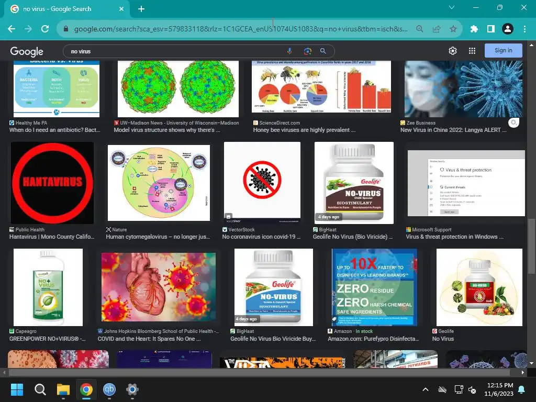The image size is (536, 402).
Task: Share this page from the address bar
Action: coord(437,29)
